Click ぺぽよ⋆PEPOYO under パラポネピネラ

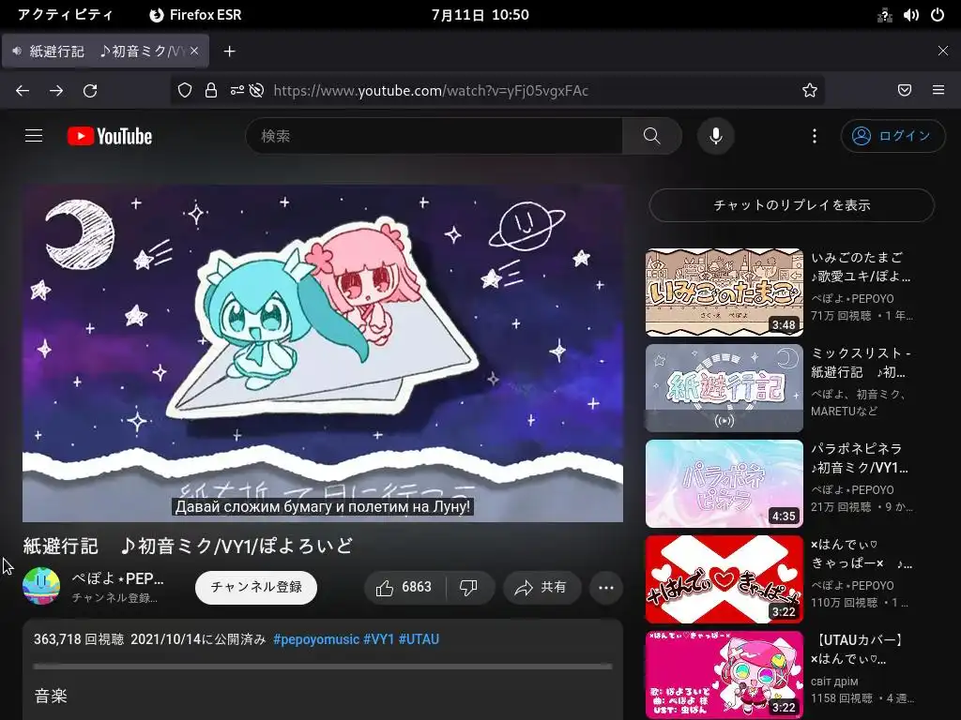tap(852, 489)
